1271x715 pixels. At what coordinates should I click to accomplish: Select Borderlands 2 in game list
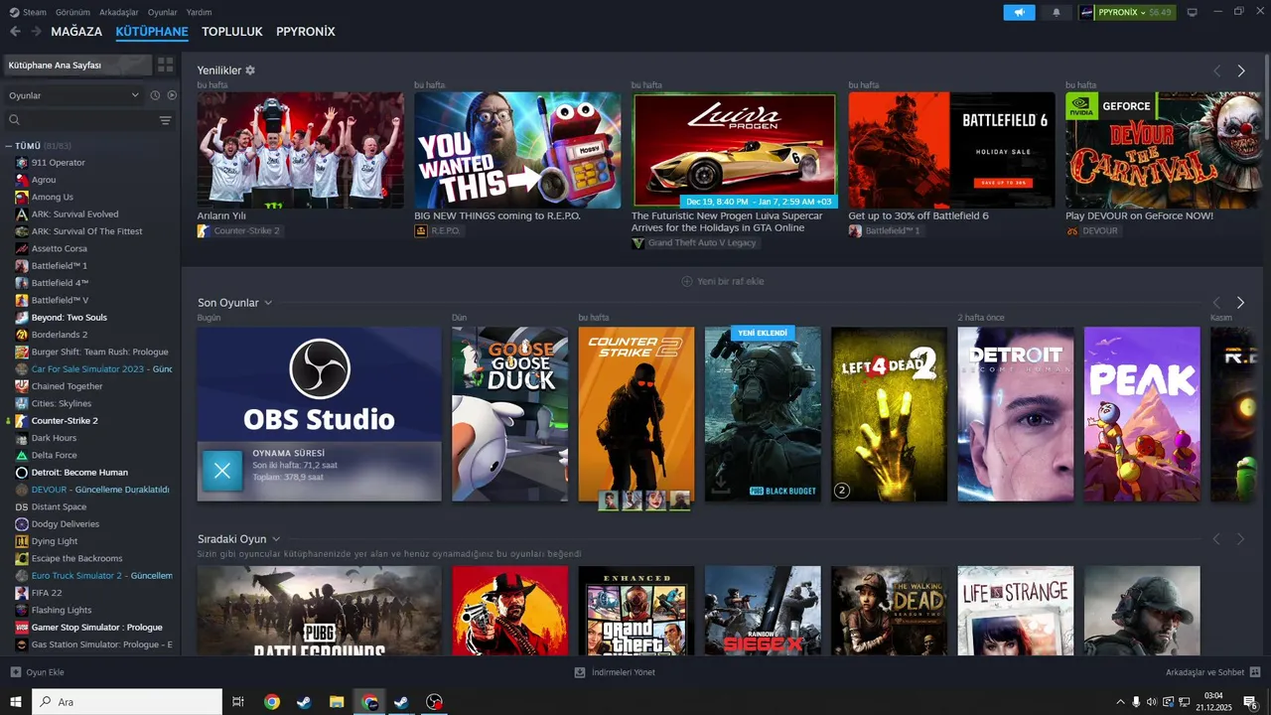click(60, 335)
